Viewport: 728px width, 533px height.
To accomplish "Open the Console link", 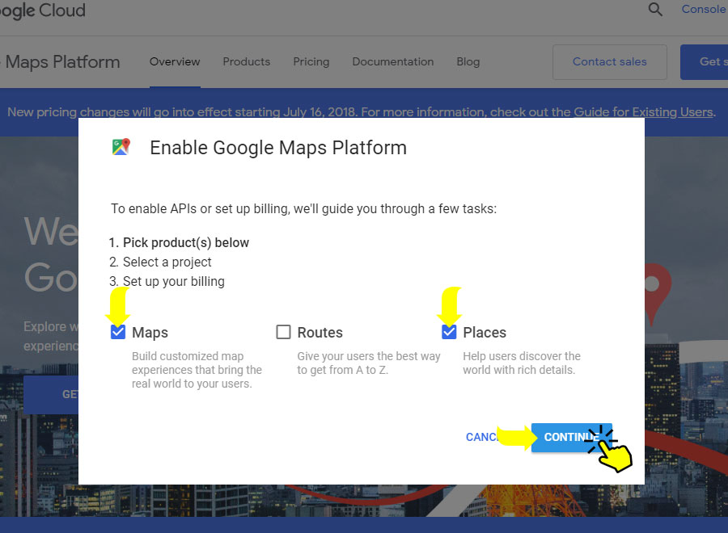I will coord(704,10).
